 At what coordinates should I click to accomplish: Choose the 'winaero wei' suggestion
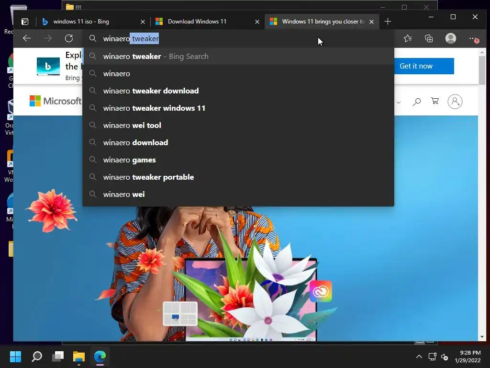pyautogui.click(x=238, y=195)
